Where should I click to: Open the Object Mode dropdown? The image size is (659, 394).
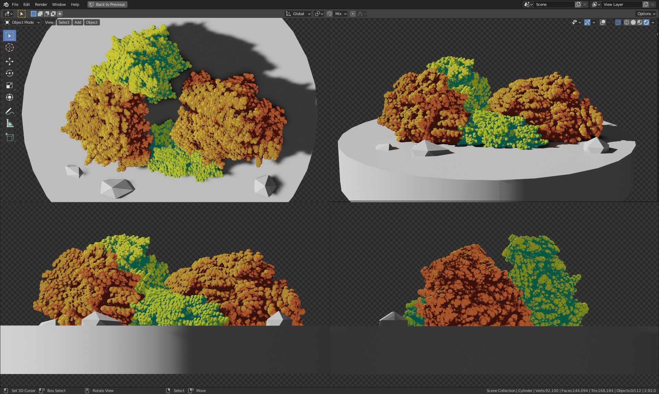point(22,22)
